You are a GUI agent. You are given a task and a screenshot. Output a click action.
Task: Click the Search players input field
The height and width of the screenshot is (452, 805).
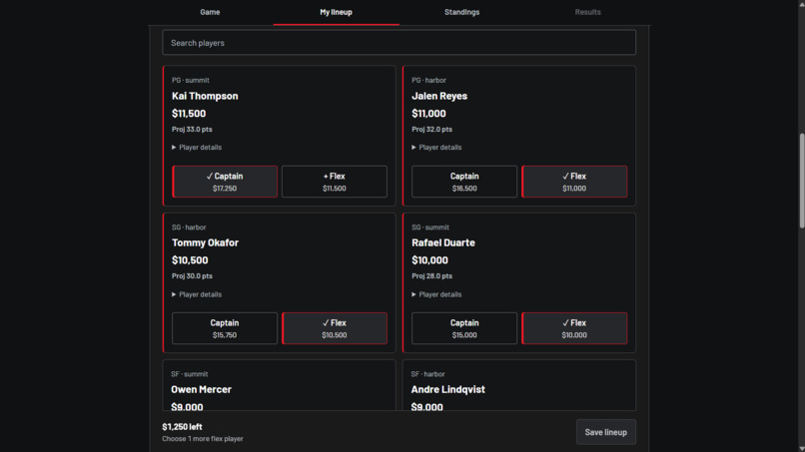click(x=399, y=43)
